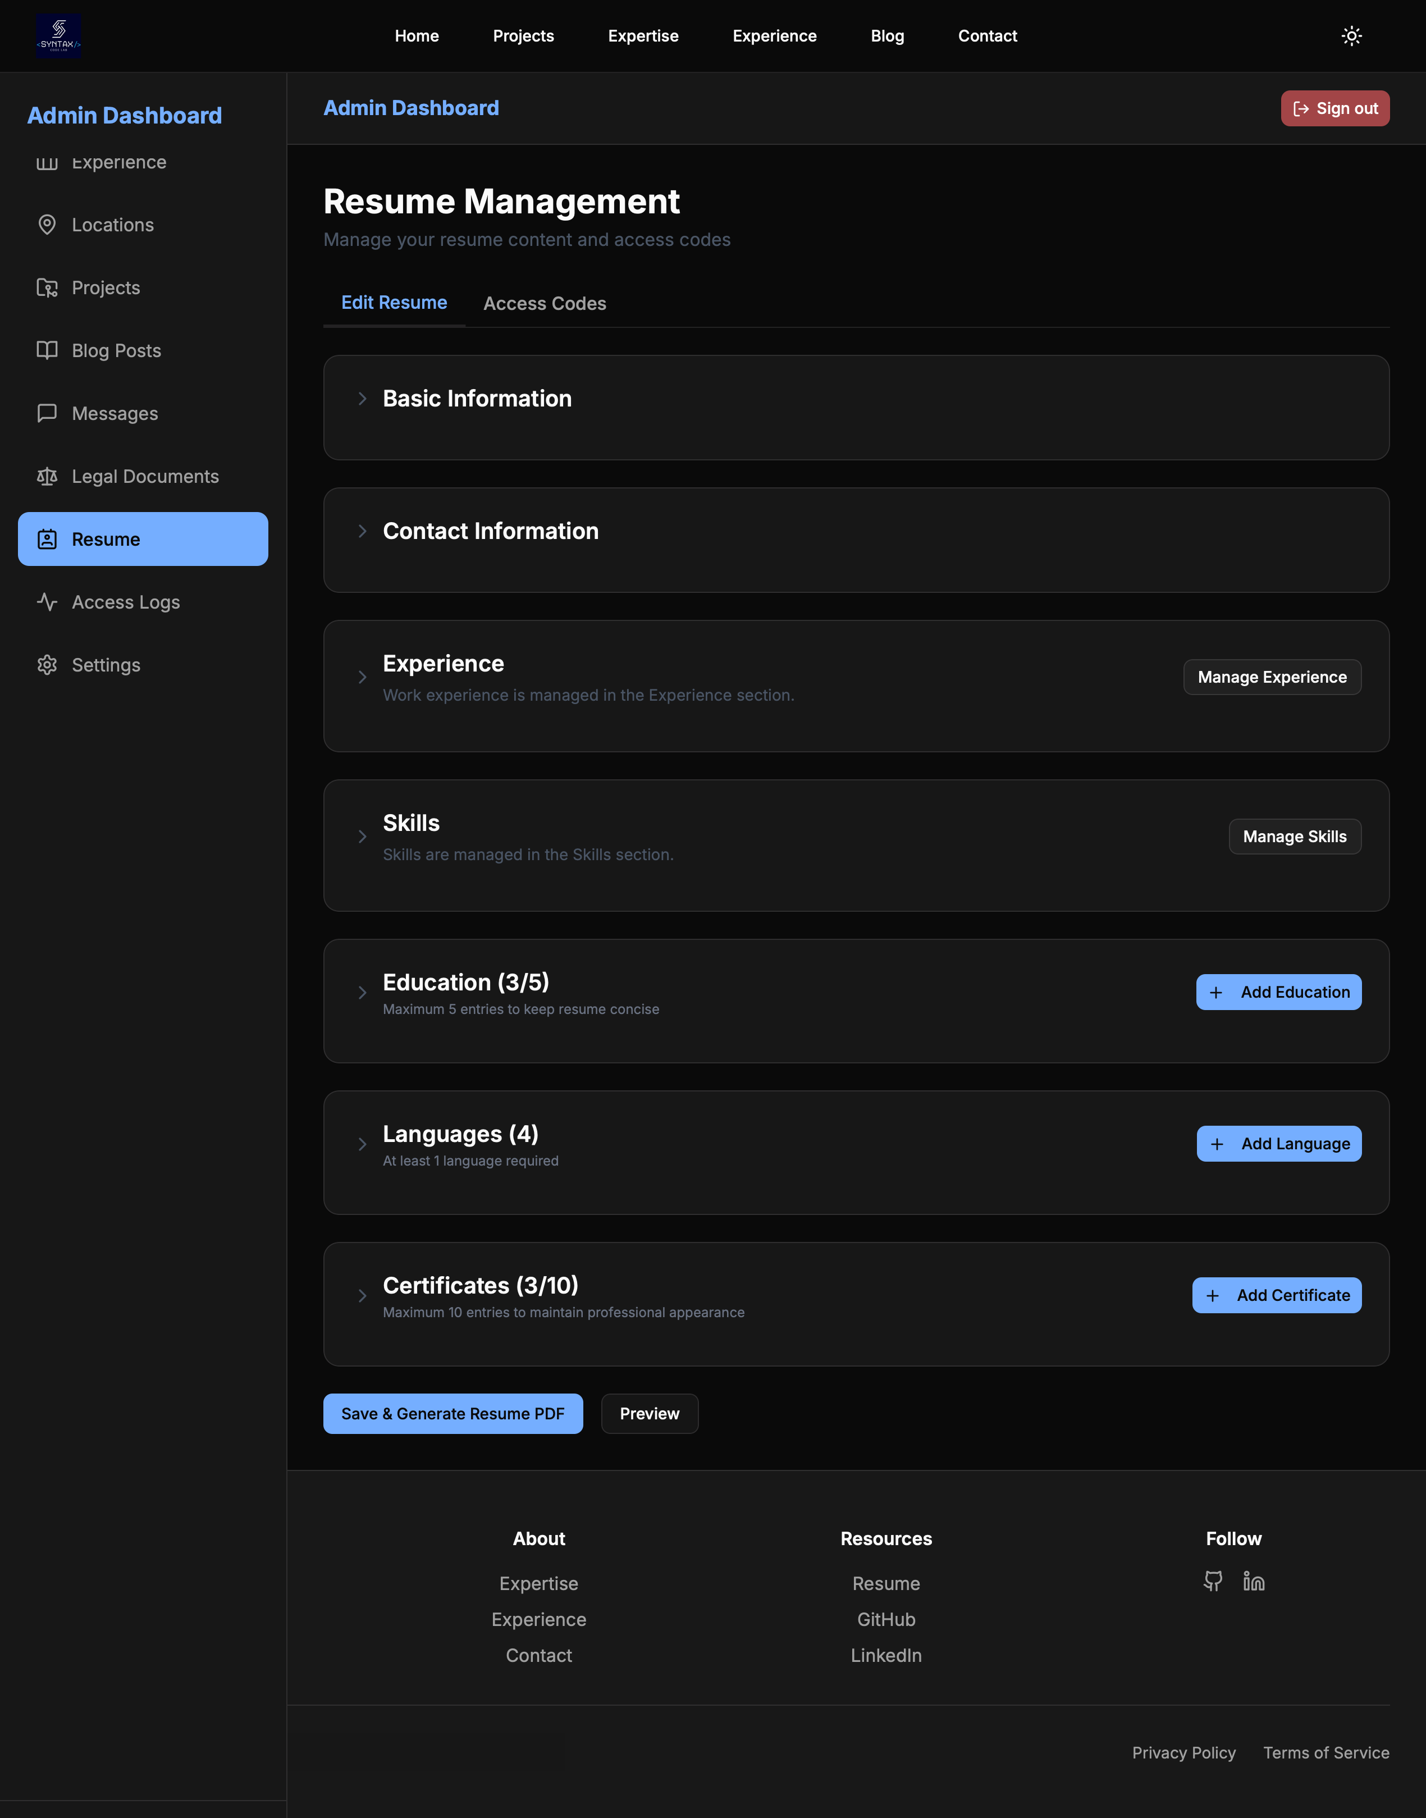Open Messages via speech bubble icon
Screen dimensions: 1426x1818
(x=47, y=413)
